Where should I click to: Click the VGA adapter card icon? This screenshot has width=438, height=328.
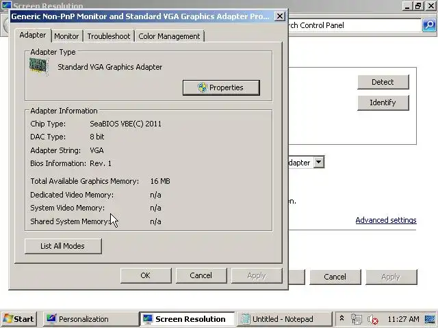pos(39,67)
